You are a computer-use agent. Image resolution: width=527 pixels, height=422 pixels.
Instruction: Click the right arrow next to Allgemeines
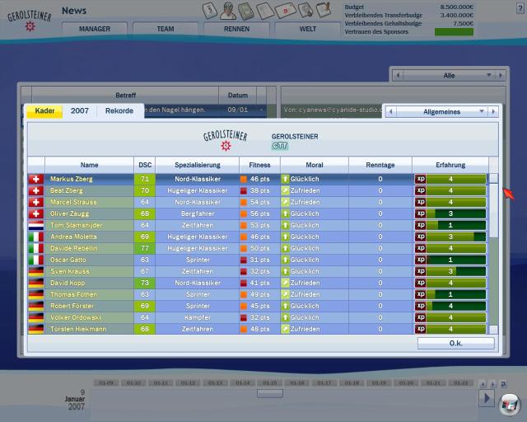[x=493, y=112]
